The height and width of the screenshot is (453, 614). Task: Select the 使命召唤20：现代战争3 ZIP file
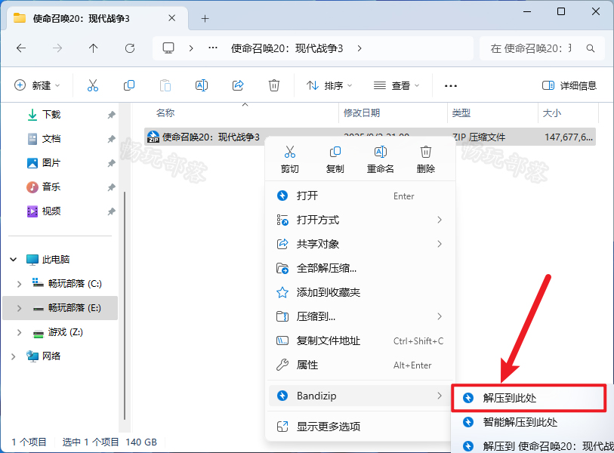(x=211, y=137)
